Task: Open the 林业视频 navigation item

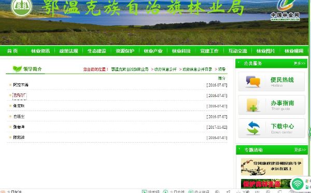Action: coord(294,51)
